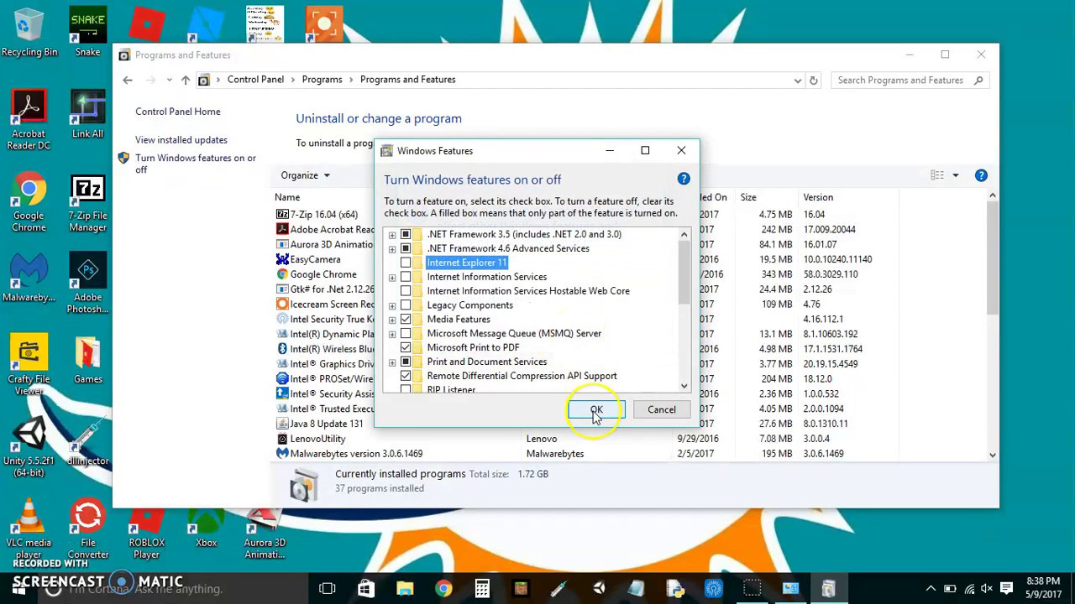This screenshot has width=1075, height=604.
Task: Expand the Legacy Components node
Action: point(392,305)
